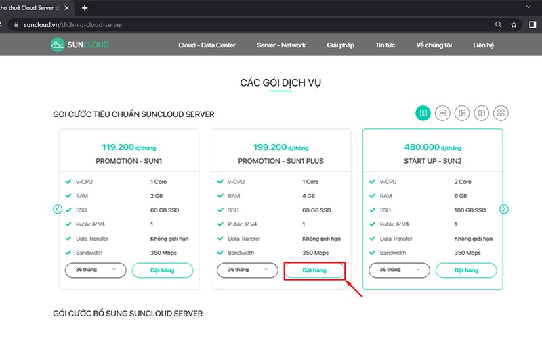Click the 4 GB RAM value
The width and height of the screenshot is (542, 338).
[x=309, y=196]
